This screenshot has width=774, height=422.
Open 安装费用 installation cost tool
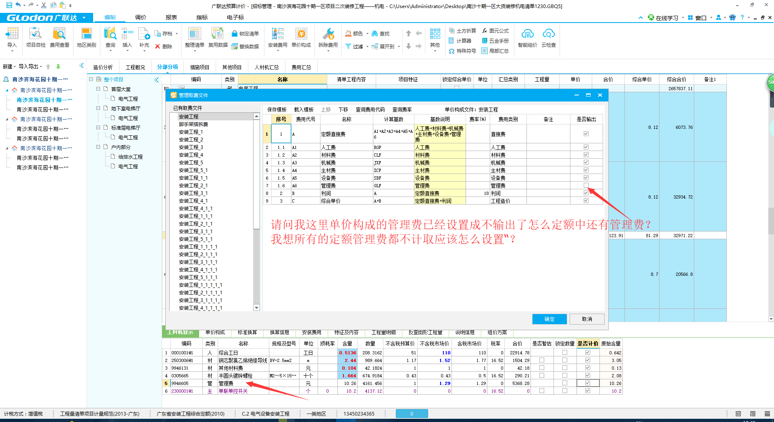[x=277, y=38]
